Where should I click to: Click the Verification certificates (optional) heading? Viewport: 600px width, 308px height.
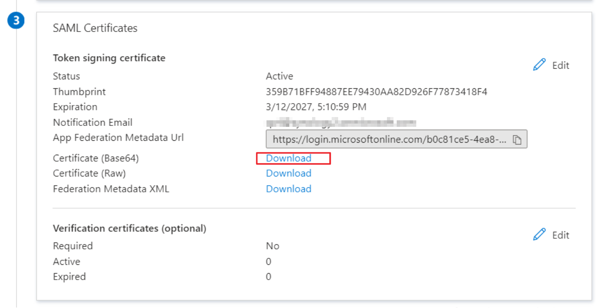pyautogui.click(x=129, y=229)
